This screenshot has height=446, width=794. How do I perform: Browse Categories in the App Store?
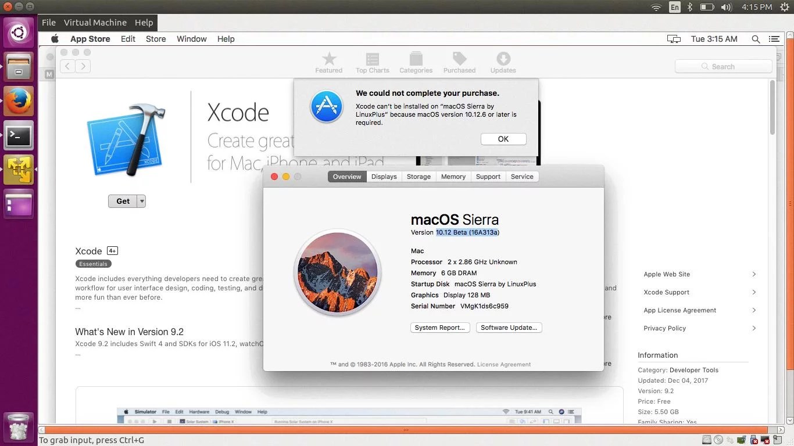[416, 62]
